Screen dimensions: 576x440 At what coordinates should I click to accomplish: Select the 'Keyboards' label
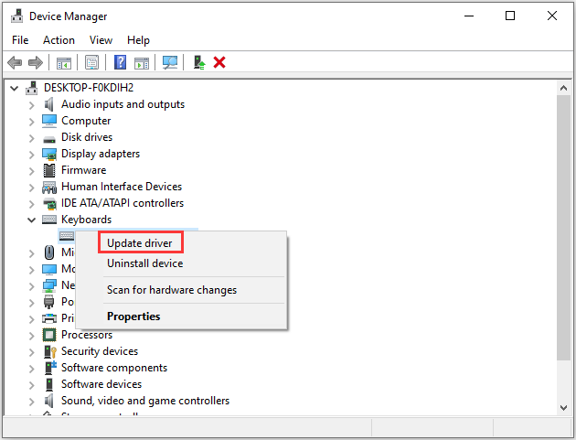coord(86,220)
